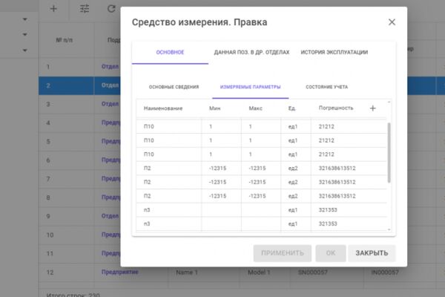Click Model 1 cell in row 12
The image size is (445, 297).
point(259,272)
